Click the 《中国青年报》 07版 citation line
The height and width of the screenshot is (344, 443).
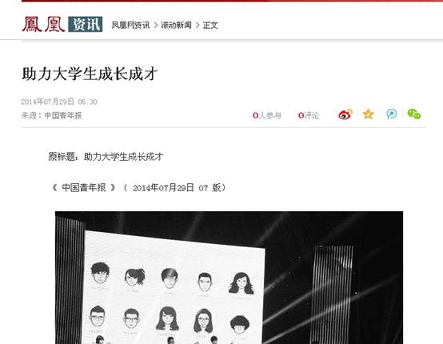(139, 187)
